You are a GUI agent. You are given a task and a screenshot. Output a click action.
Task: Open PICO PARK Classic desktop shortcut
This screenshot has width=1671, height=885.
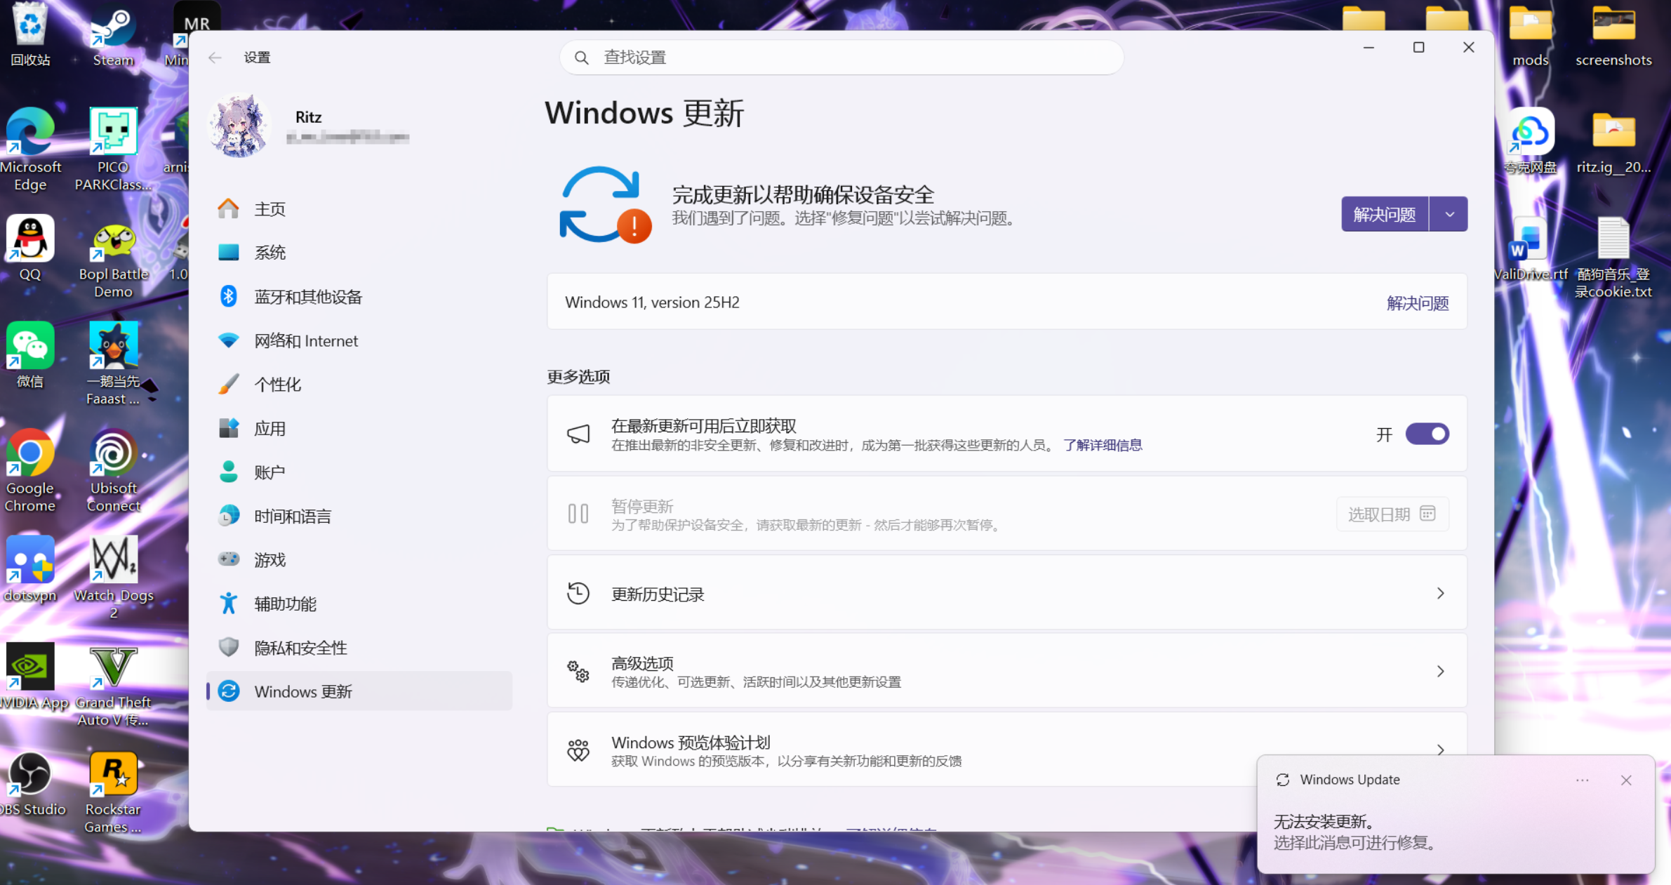point(113,149)
